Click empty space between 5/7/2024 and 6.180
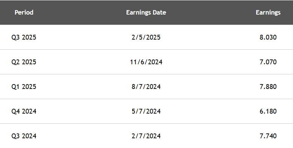The height and width of the screenshot is (148, 293). pos(210,111)
